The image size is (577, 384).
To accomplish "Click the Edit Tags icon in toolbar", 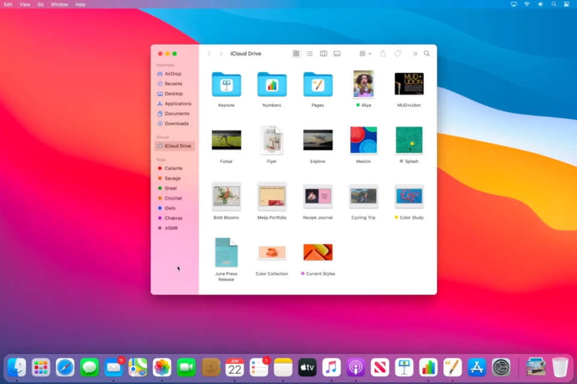I will [x=397, y=53].
